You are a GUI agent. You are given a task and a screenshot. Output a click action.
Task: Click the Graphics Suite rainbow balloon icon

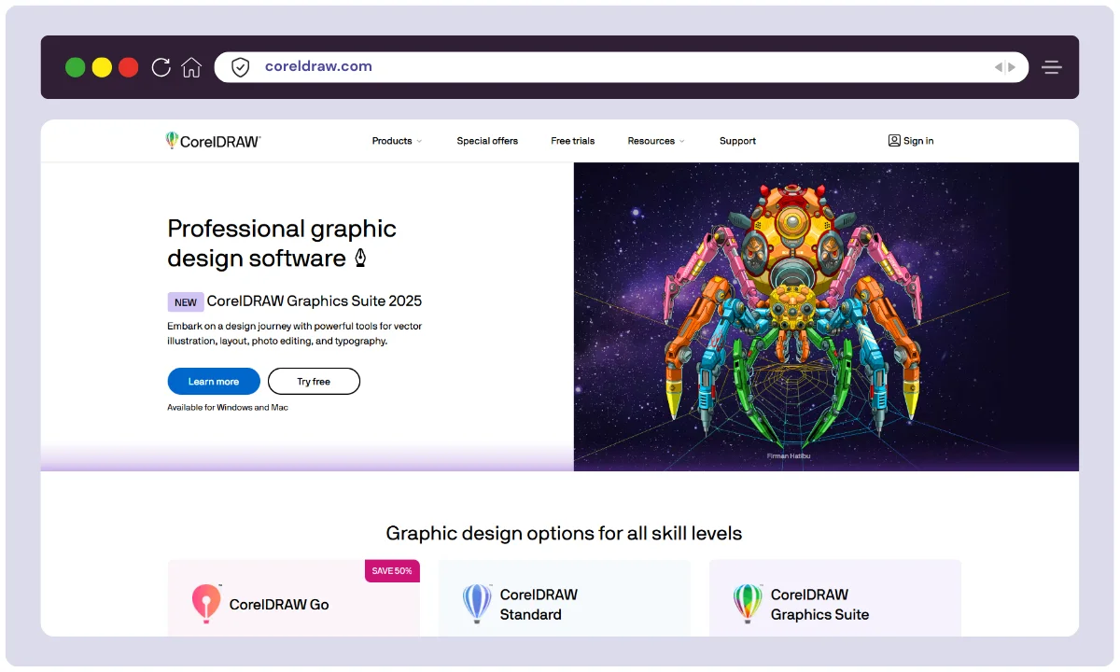tap(748, 604)
